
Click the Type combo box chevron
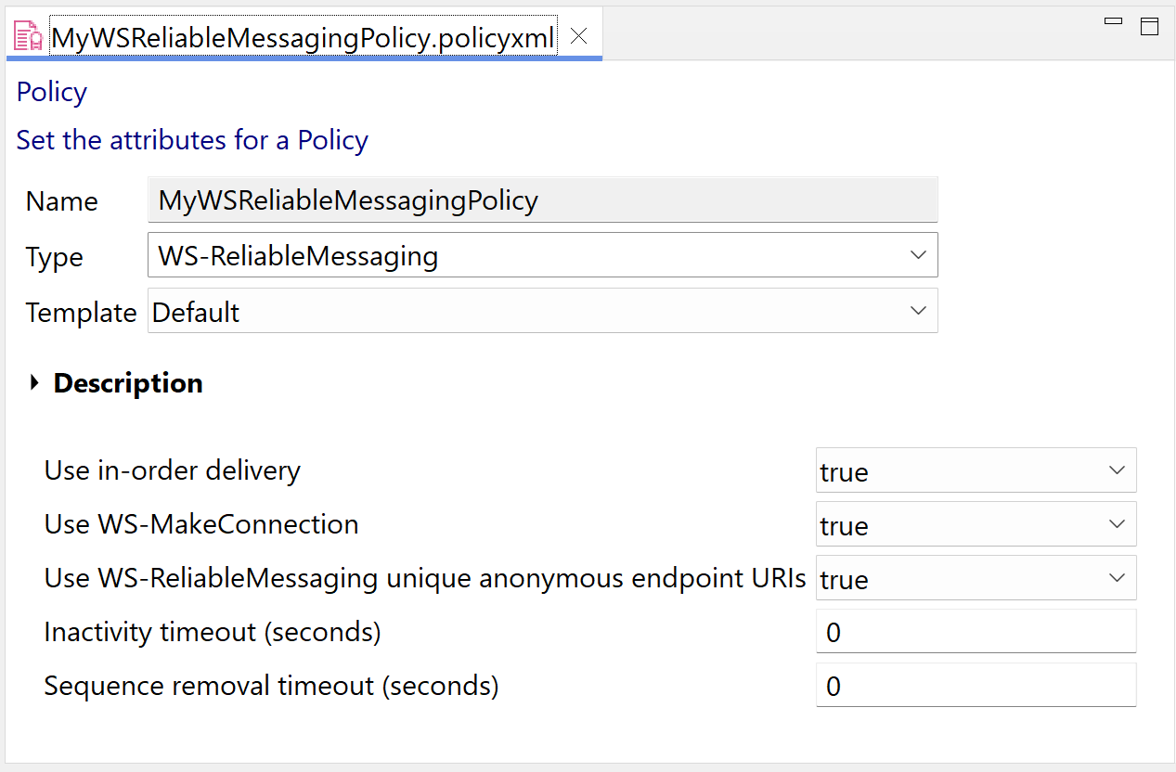pyautogui.click(x=918, y=255)
